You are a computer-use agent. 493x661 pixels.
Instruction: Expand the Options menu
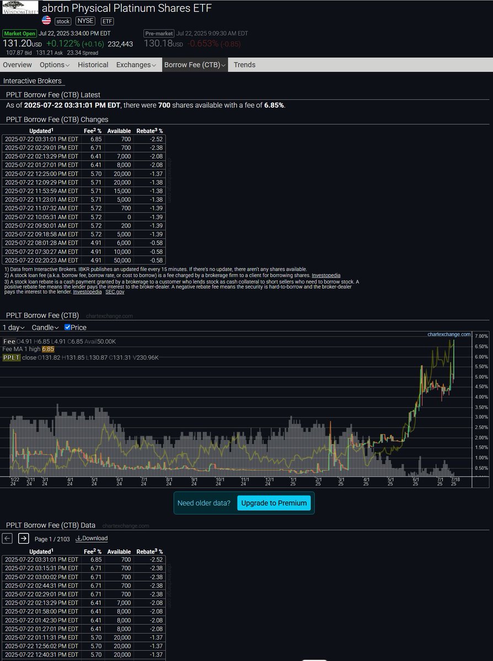pyautogui.click(x=54, y=64)
